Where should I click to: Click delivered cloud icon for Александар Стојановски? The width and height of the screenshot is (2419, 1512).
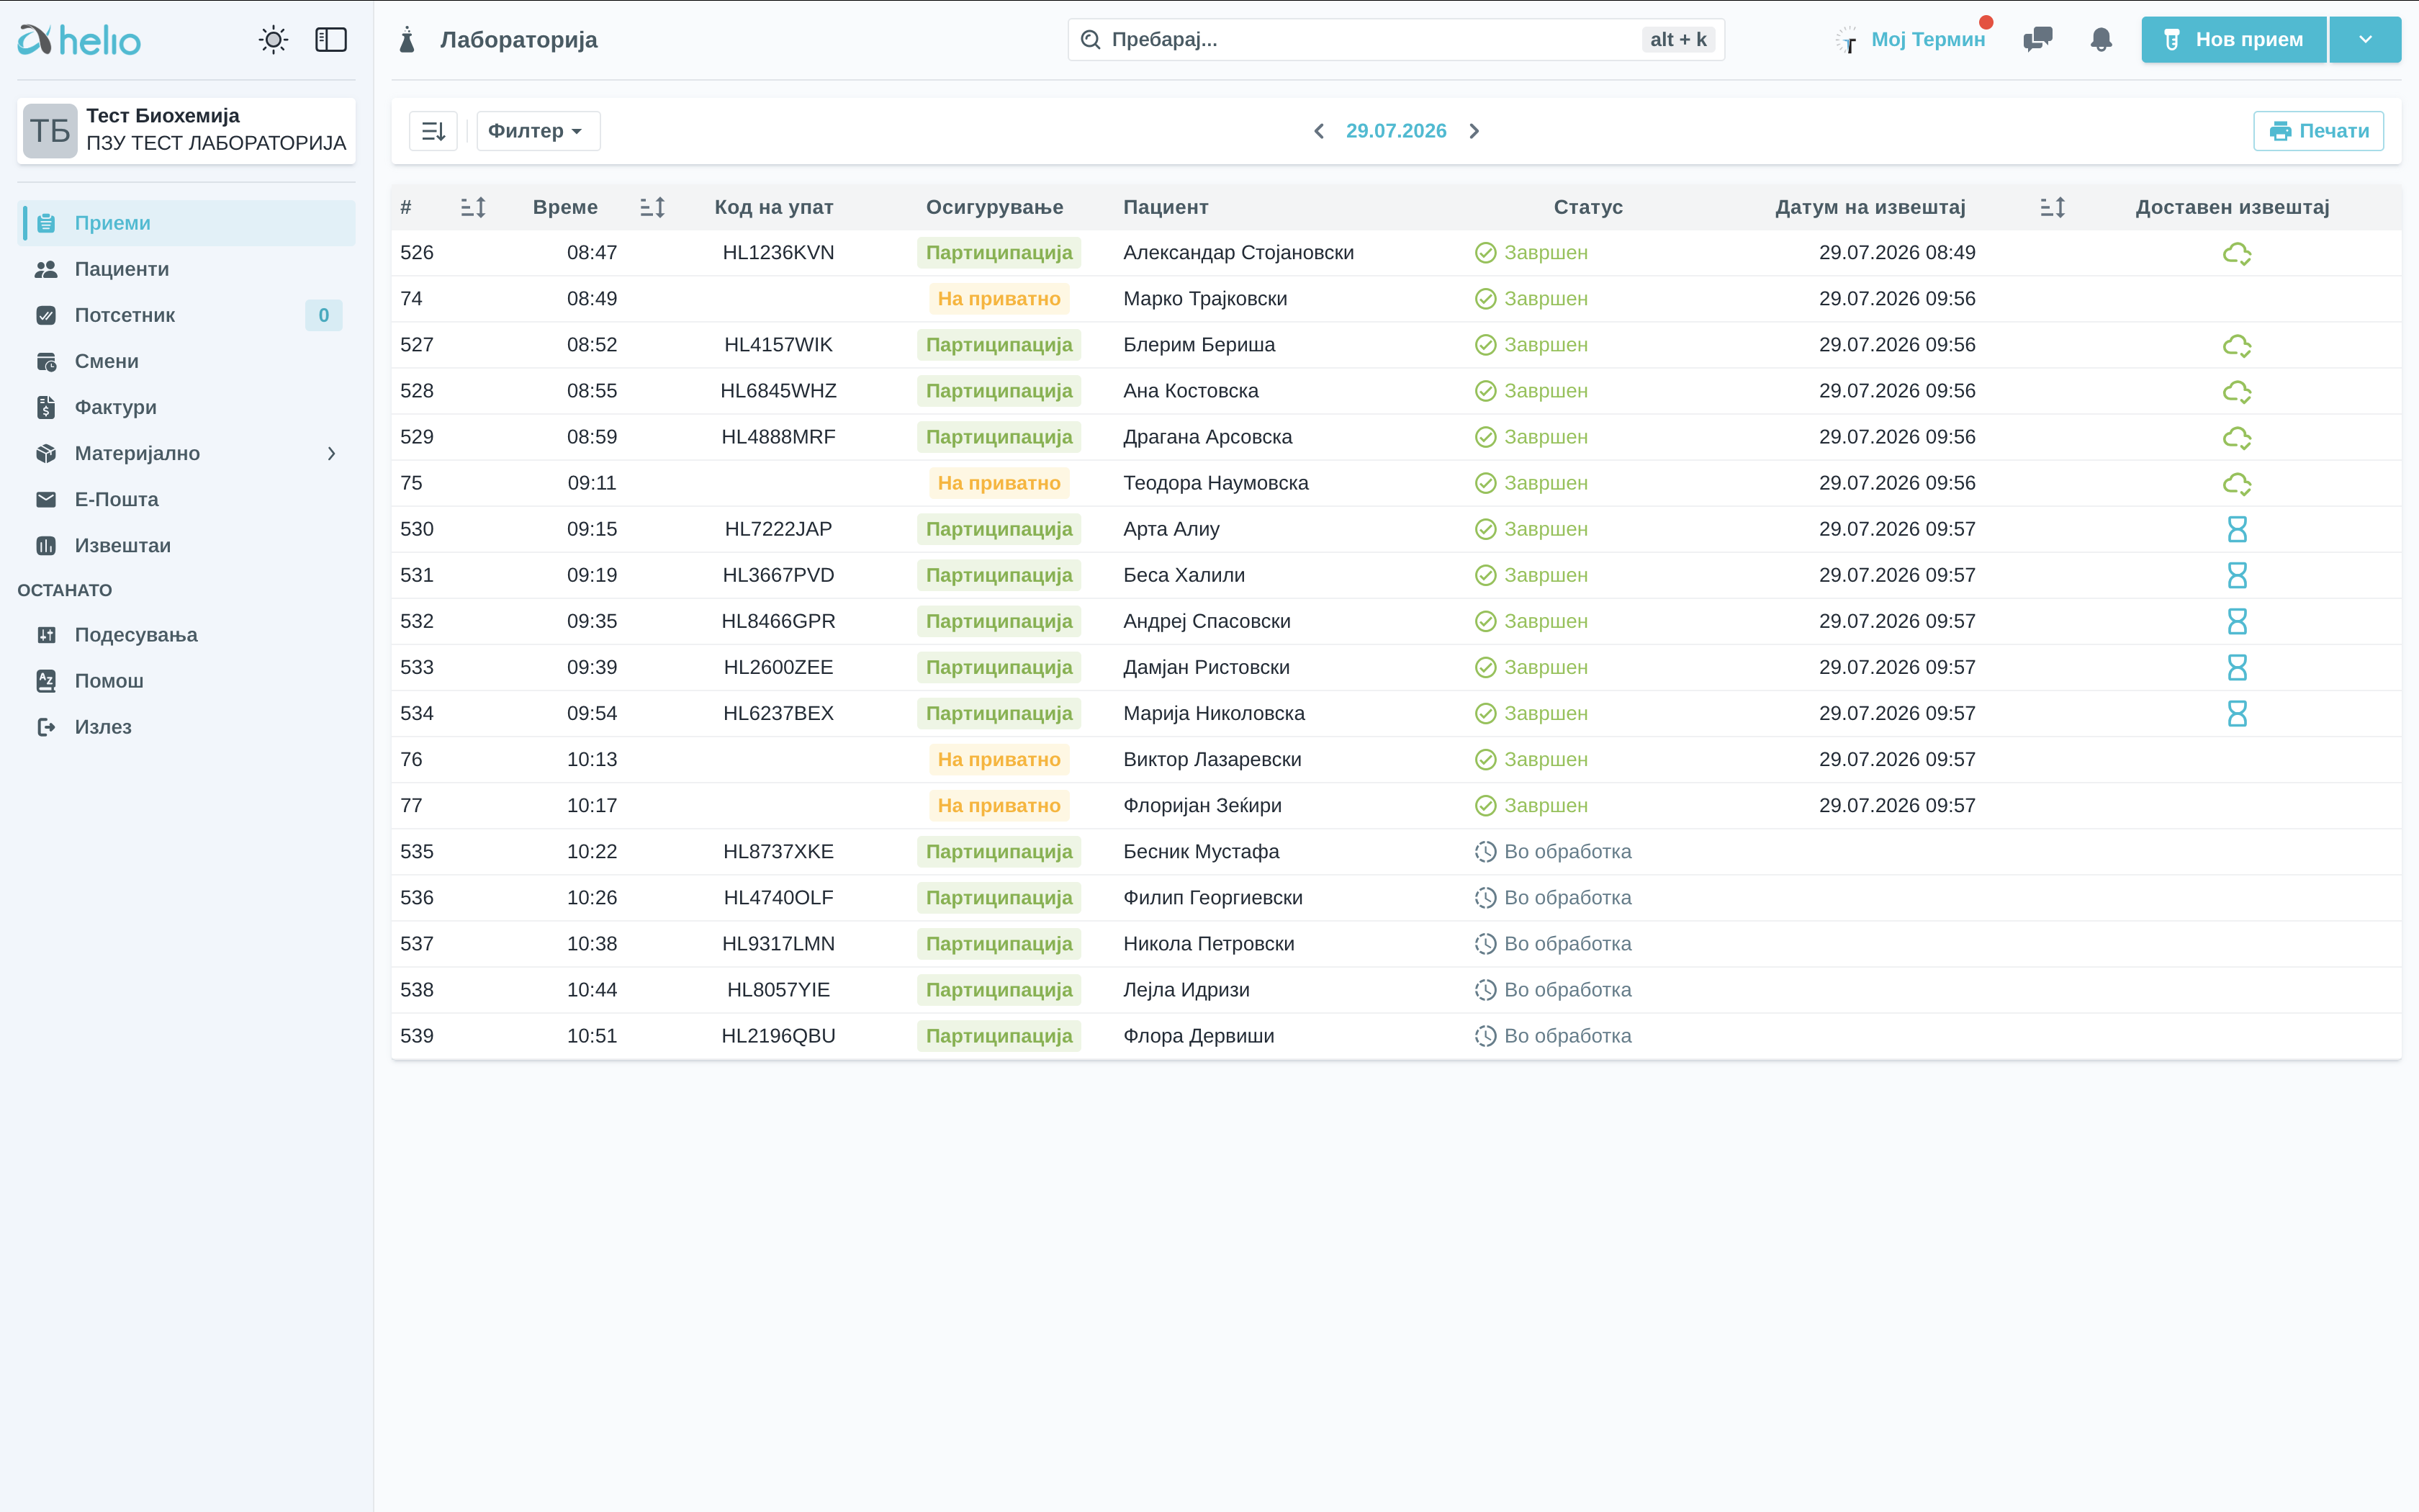coord(2236,253)
